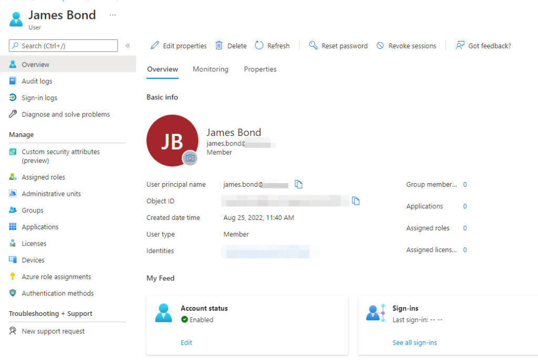Switch to the Monitoring tab
The height and width of the screenshot is (360, 538).
point(210,69)
